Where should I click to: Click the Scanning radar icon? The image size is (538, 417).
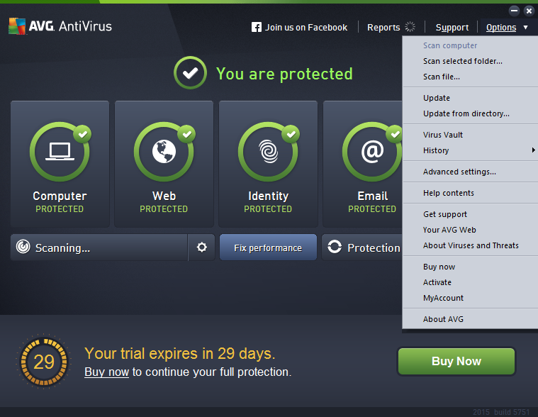click(23, 246)
